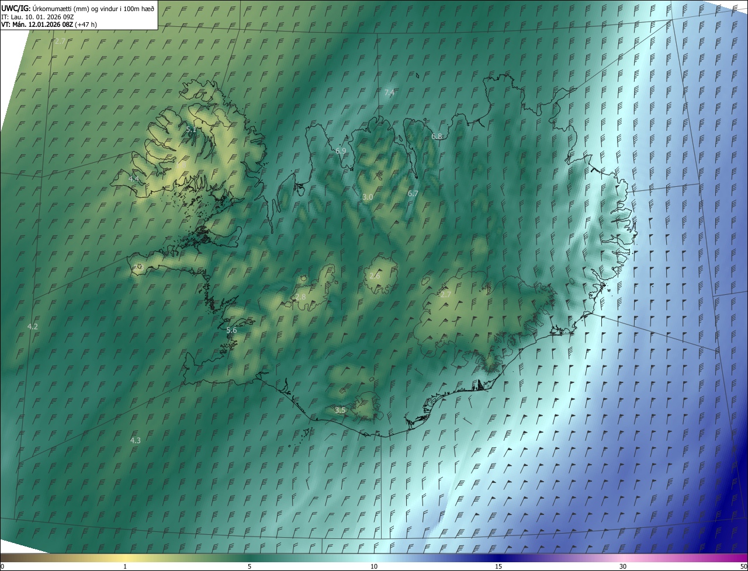Click the 4.2 value over the western ocean
748x571 pixels.
coord(33,326)
